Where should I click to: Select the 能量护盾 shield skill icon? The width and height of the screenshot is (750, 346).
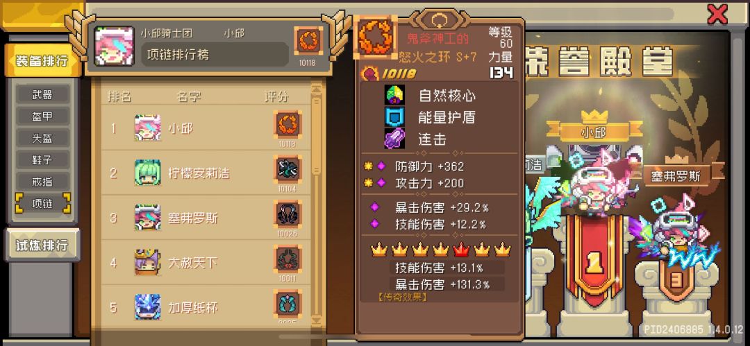click(395, 116)
